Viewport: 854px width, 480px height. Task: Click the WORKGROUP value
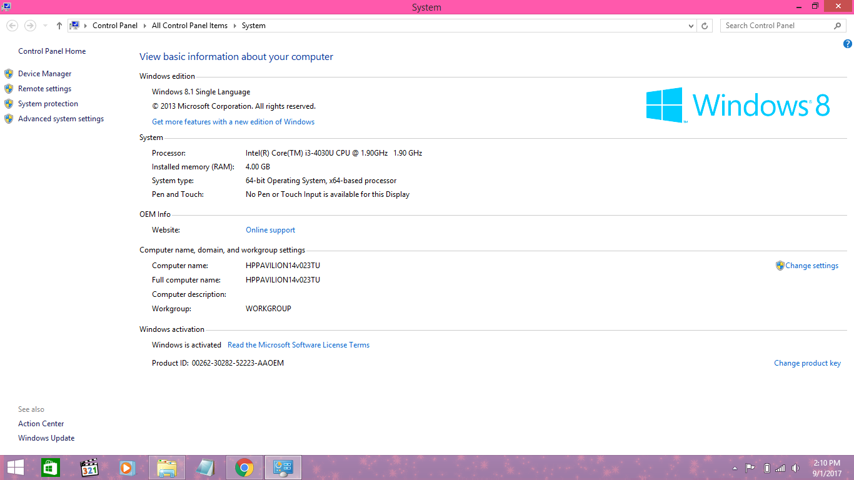pos(269,309)
